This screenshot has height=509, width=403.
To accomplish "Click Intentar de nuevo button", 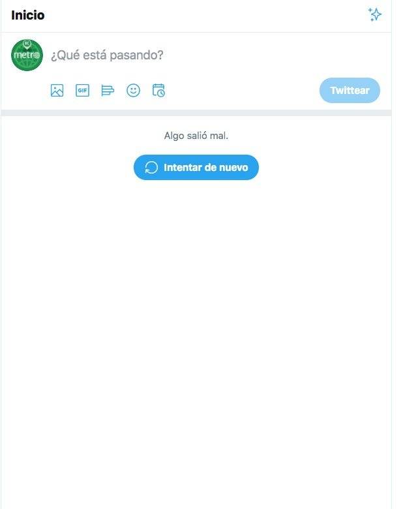I will (196, 168).
